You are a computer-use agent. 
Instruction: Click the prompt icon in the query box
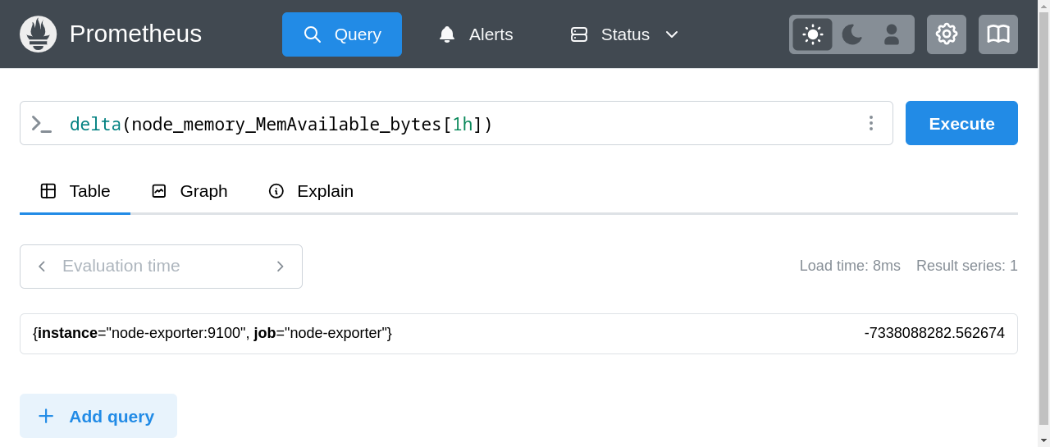click(41, 124)
